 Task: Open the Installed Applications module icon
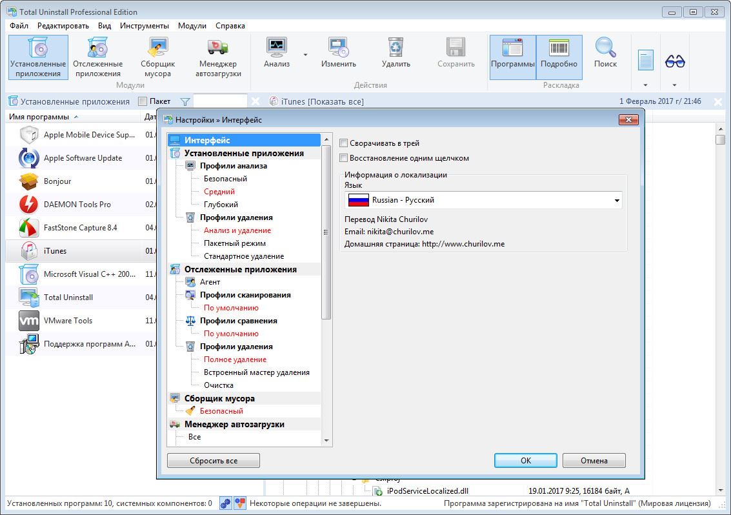[x=38, y=48]
